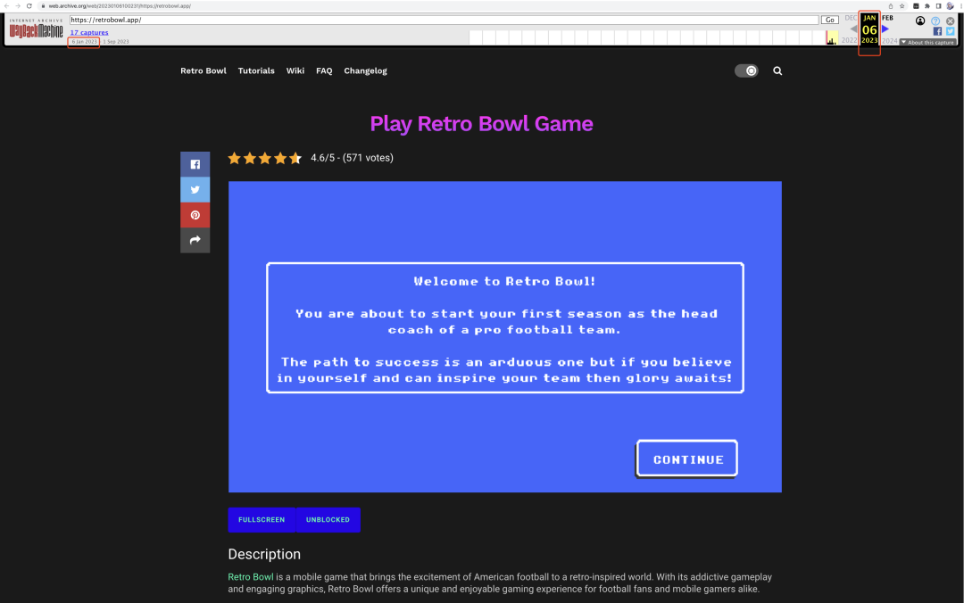964x603 pixels.
Task: Click the share arrow sidebar icon
Action: pos(195,240)
